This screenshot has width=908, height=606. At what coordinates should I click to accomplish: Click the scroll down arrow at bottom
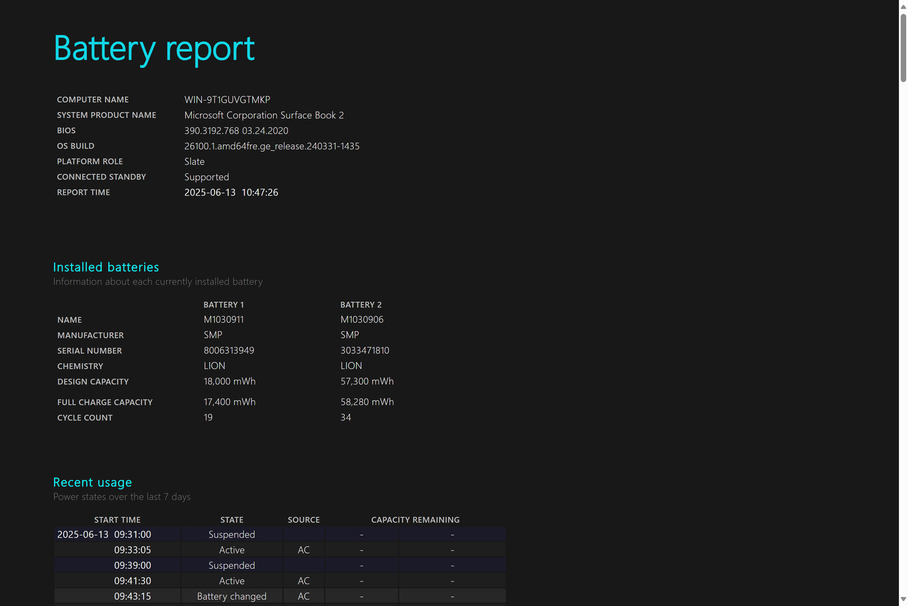pos(903,599)
